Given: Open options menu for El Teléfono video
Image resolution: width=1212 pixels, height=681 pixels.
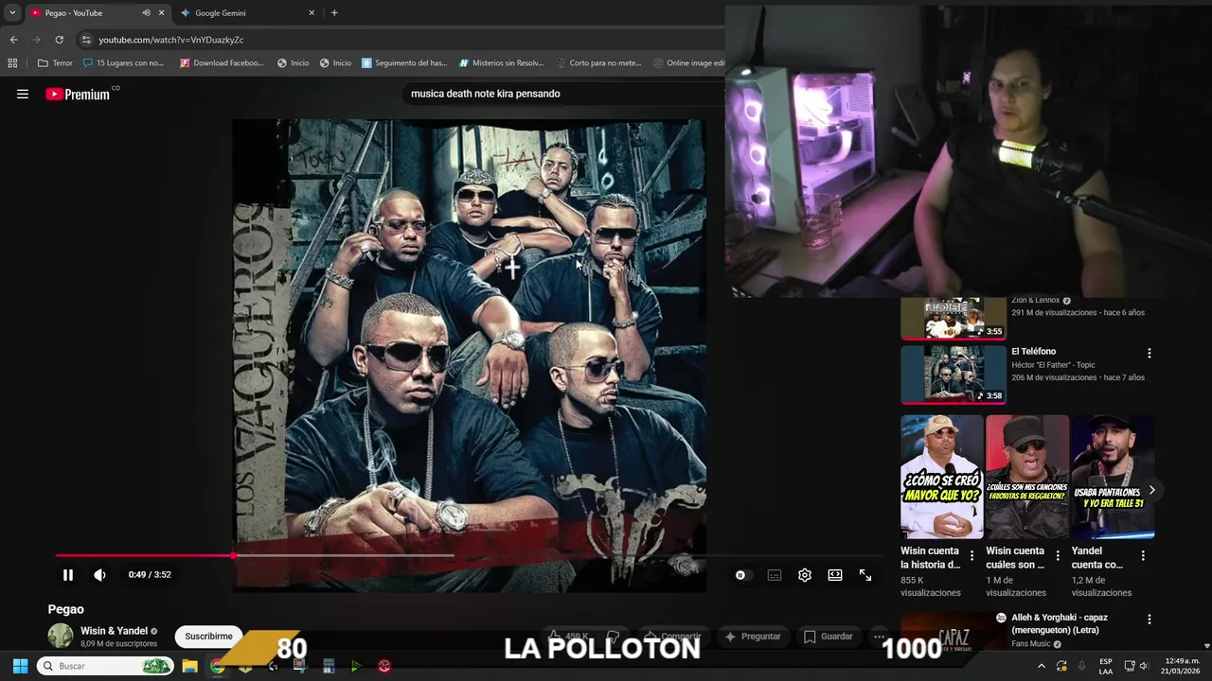Looking at the screenshot, I should 1150,353.
